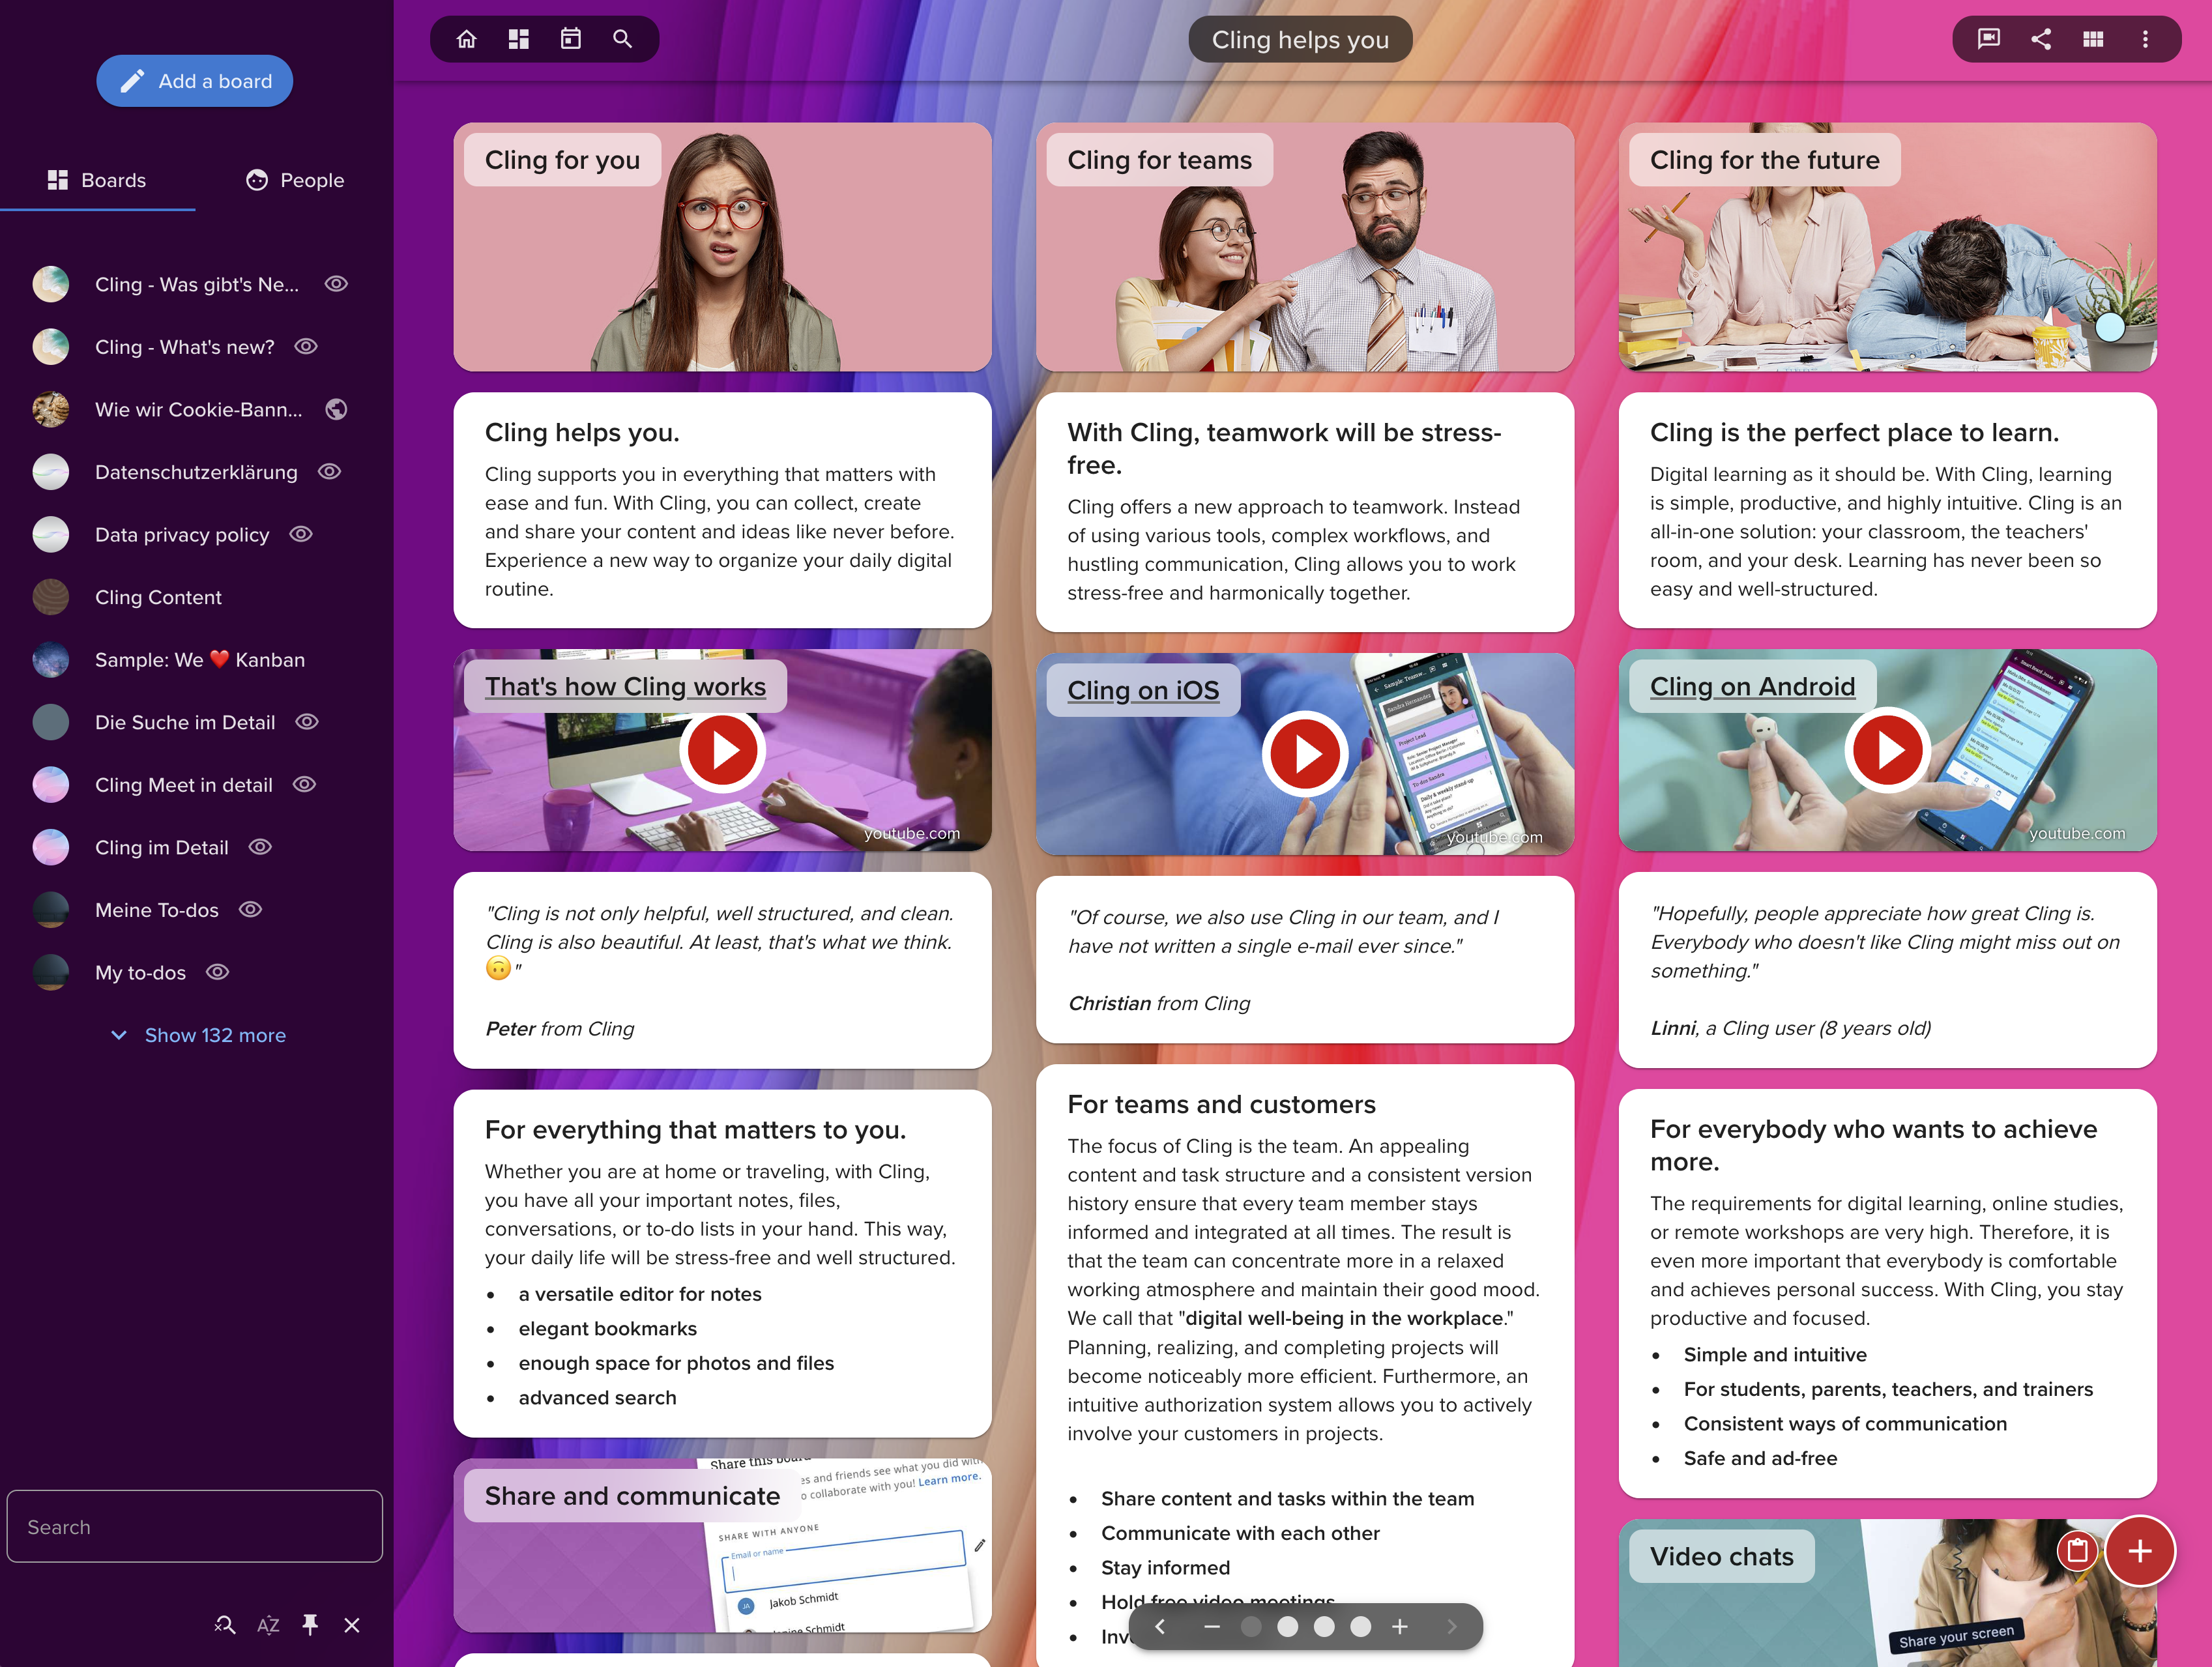Viewport: 2212px width, 1667px height.
Task: Click the Cling helps you board title
Action: pyautogui.click(x=1300, y=40)
